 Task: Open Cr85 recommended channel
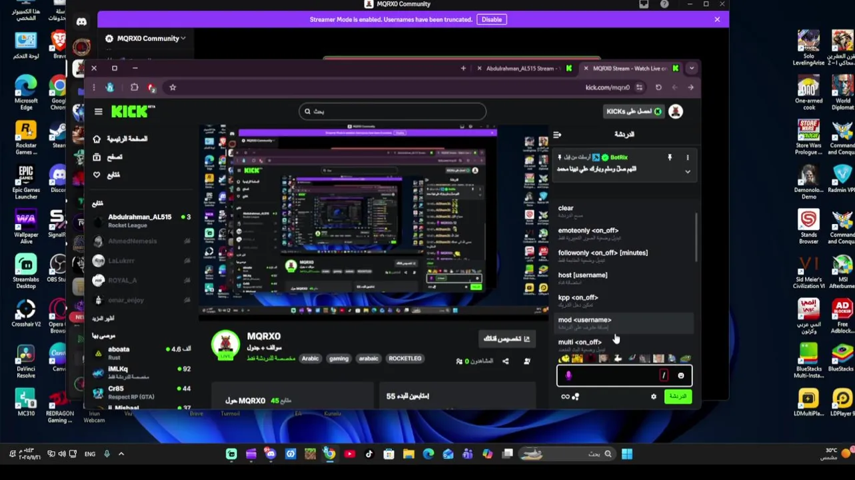click(141, 392)
